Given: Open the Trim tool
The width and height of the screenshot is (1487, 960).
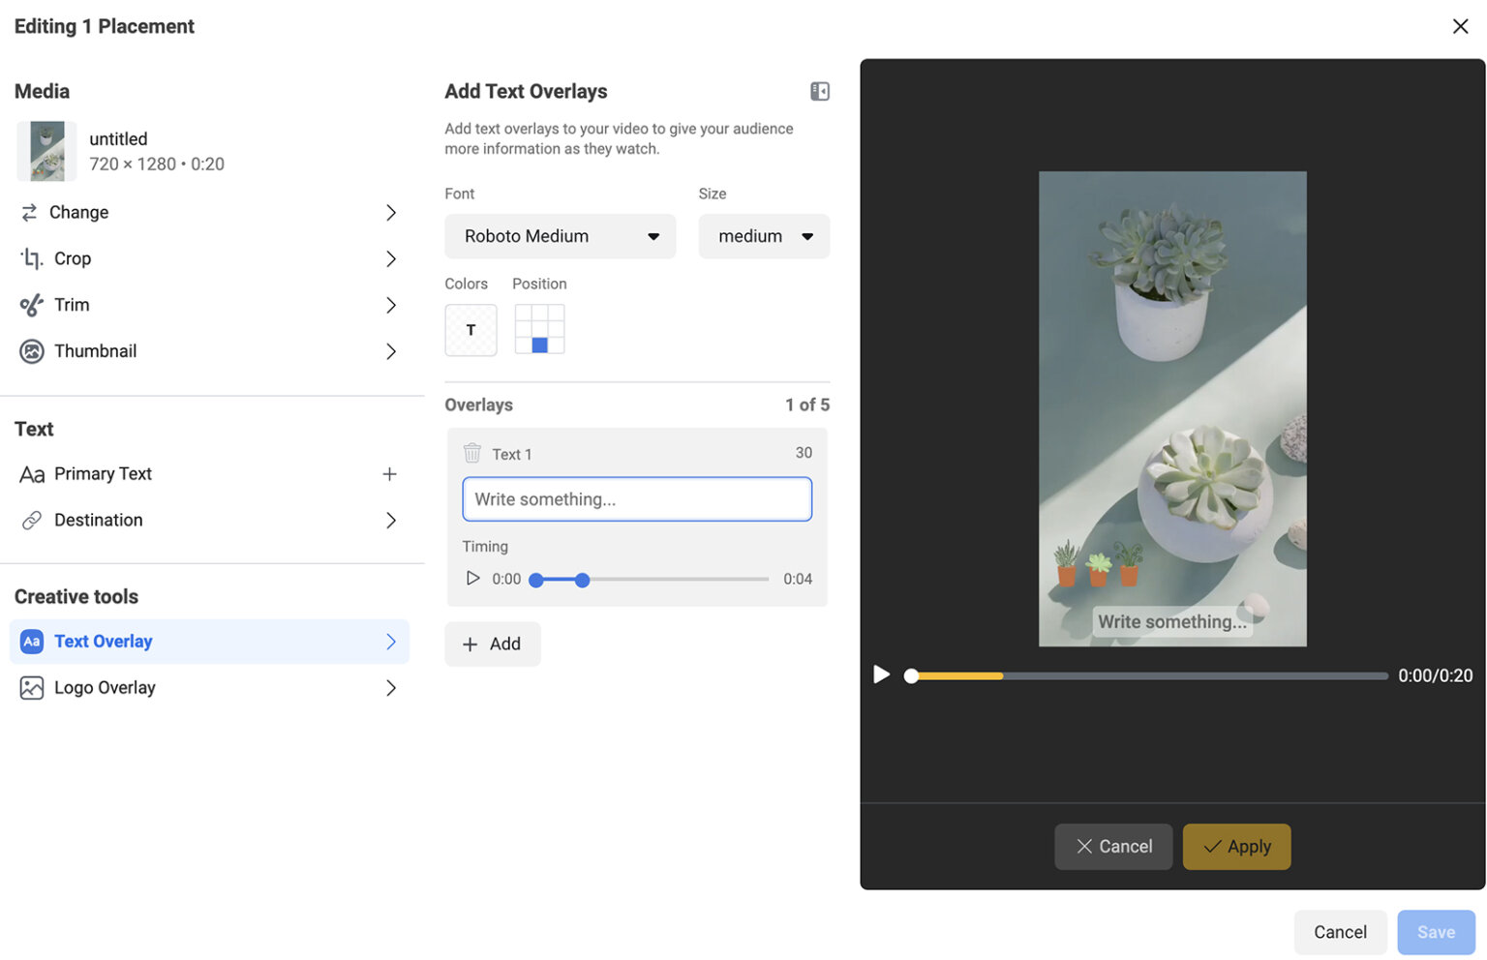Looking at the screenshot, I should [x=71, y=304].
